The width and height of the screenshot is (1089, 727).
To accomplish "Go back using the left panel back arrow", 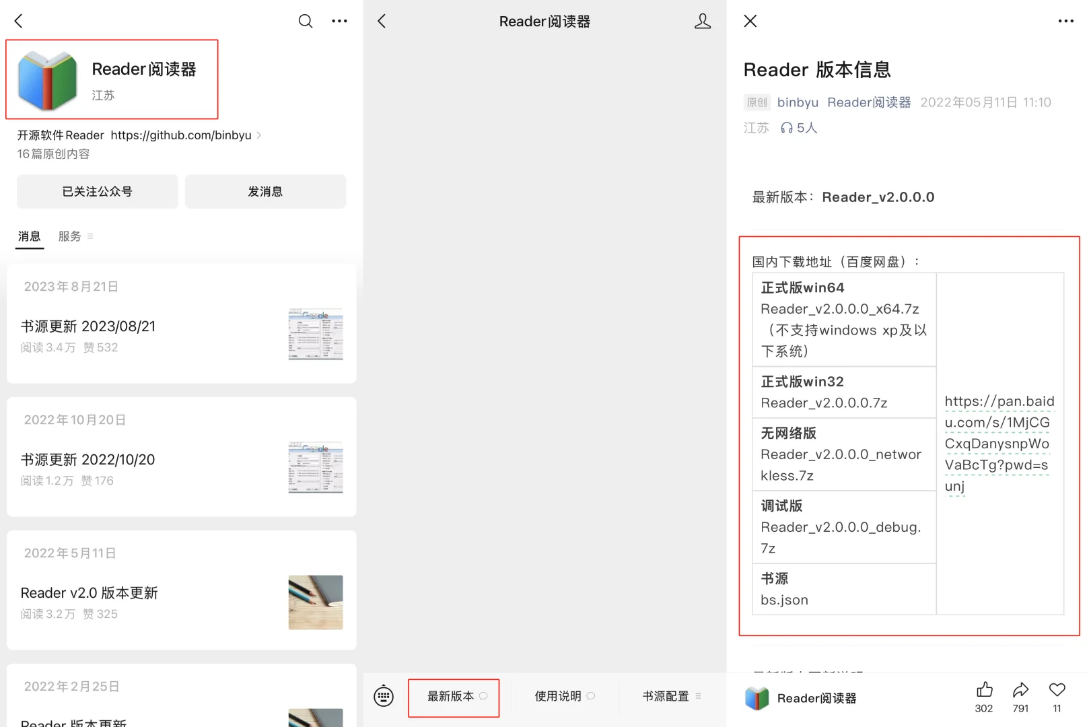I will click(x=19, y=21).
